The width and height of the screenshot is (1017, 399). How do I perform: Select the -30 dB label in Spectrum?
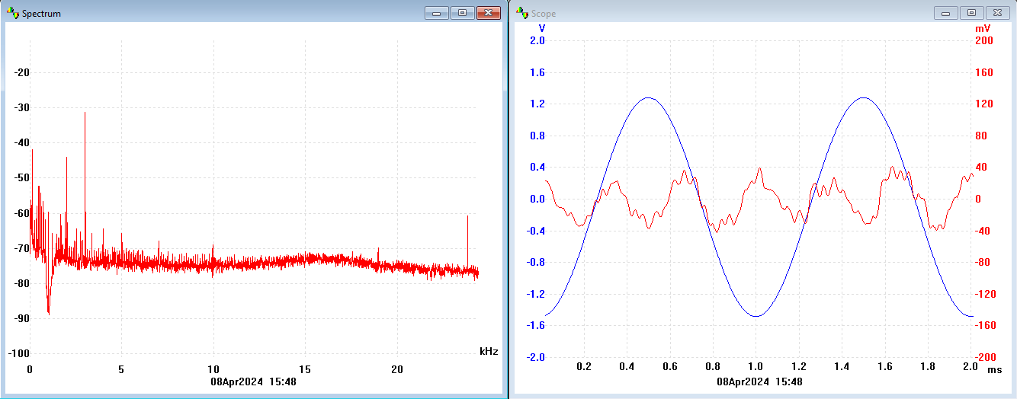click(x=22, y=107)
